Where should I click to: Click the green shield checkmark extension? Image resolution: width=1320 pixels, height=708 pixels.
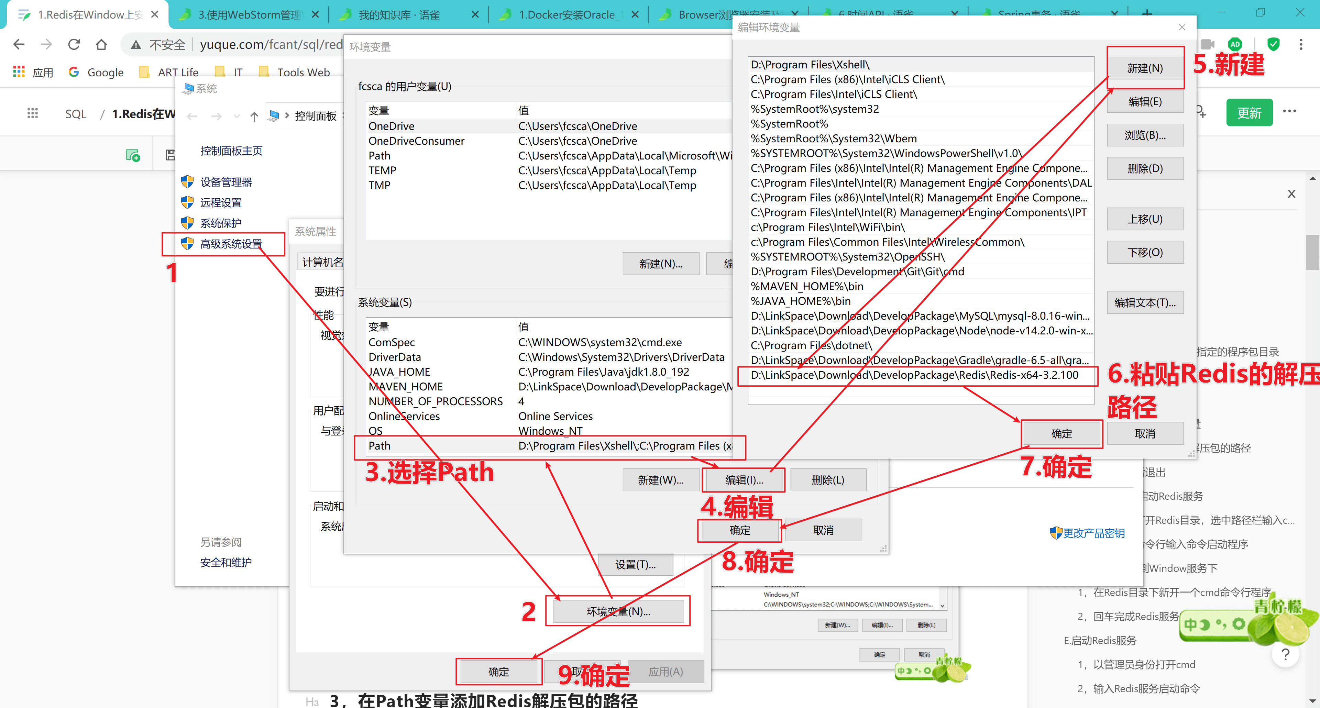(x=1273, y=45)
